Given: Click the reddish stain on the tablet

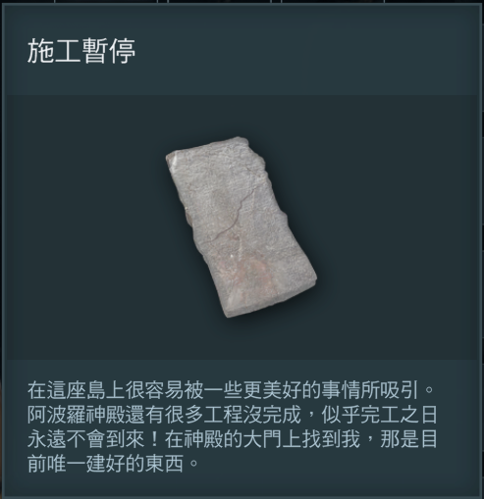Looking at the screenshot, I should [x=253, y=268].
